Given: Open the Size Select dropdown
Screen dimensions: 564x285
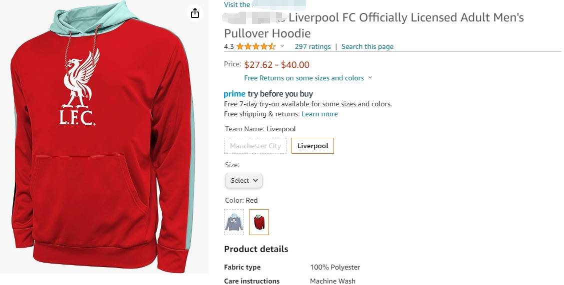Looking at the screenshot, I should [x=243, y=180].
